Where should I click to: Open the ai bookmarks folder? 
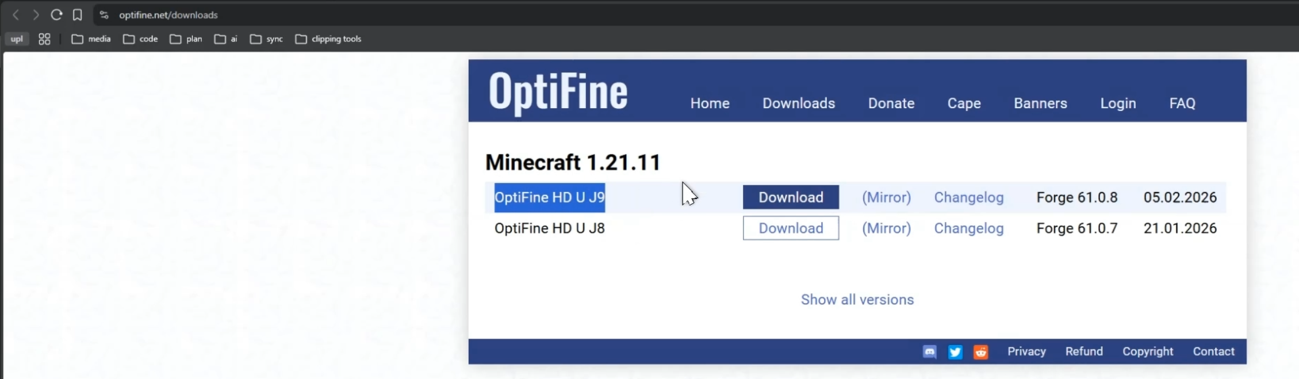[225, 39]
